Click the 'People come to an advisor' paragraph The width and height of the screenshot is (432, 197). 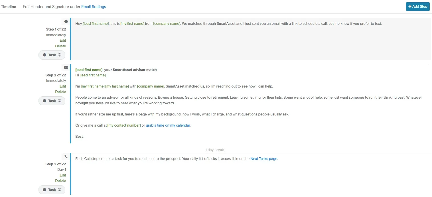click(x=249, y=100)
